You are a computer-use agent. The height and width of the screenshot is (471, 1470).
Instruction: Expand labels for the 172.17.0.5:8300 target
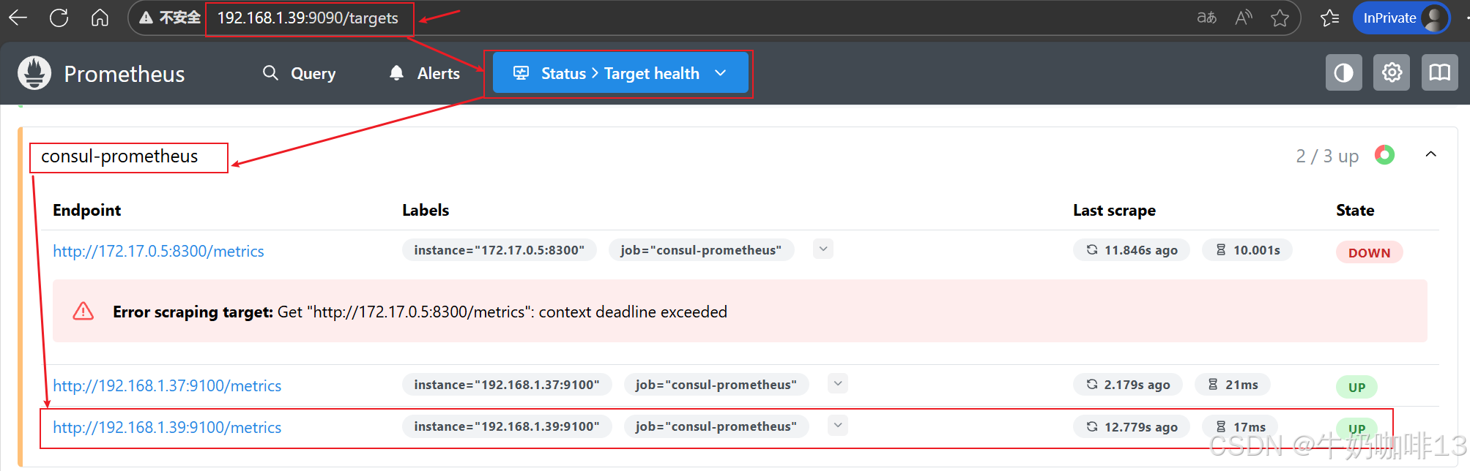click(x=823, y=249)
